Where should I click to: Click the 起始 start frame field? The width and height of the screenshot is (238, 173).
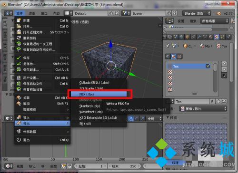pos(90,166)
